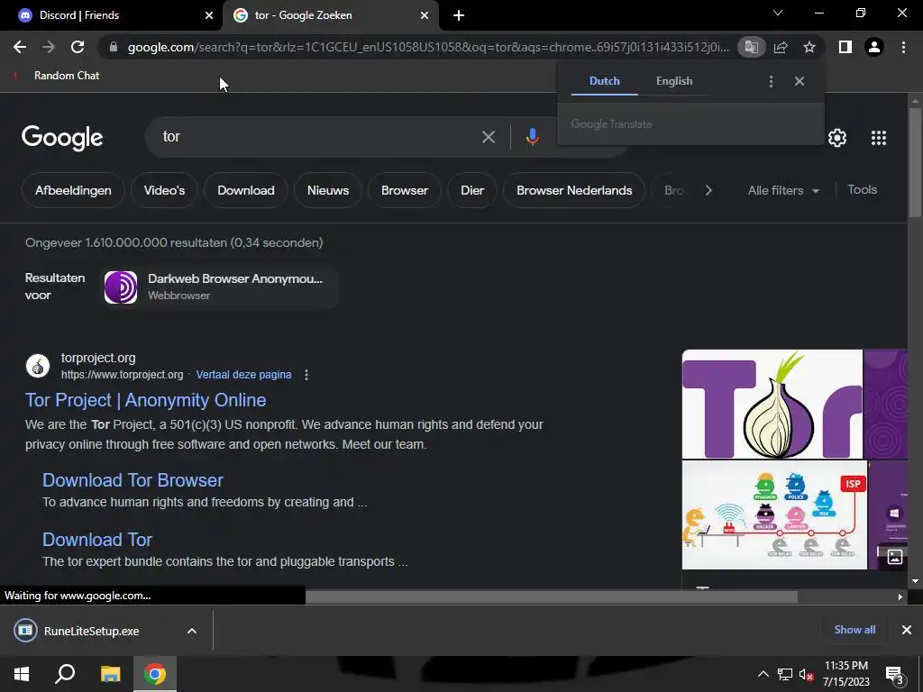Screen dimensions: 923x692
Task: View site info via padlock icon
Action: click(x=114, y=47)
